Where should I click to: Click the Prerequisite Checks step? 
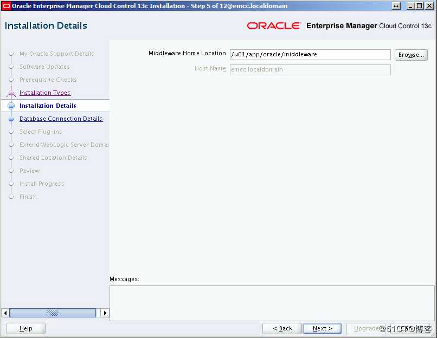pos(48,80)
